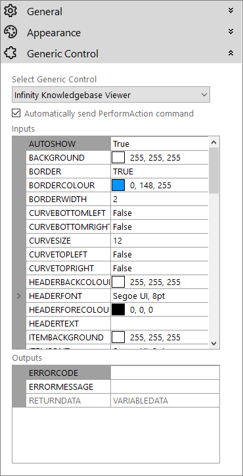243x476 pixels.
Task: Click the Generic Control puzzle icon
Action: pyautogui.click(x=11, y=53)
